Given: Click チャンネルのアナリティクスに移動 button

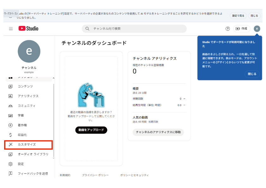Looking at the screenshot, I should [158, 132].
